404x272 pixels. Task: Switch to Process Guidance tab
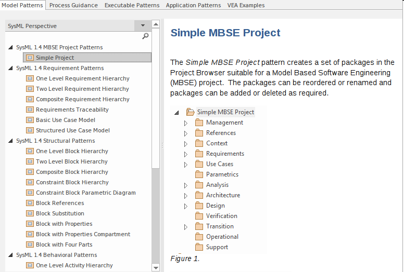pyautogui.click(x=73, y=5)
